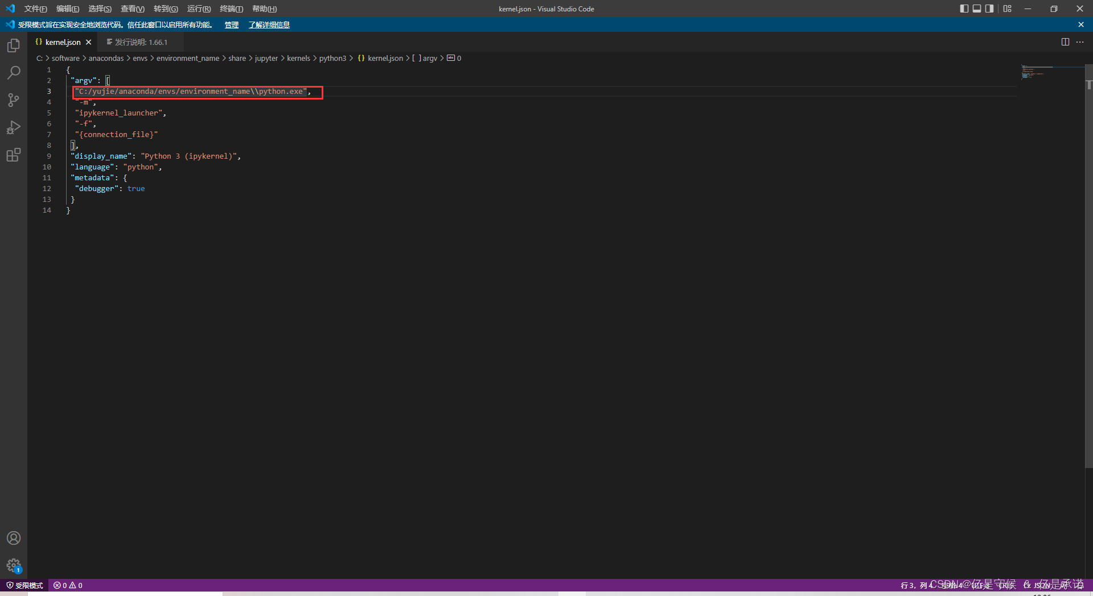Open the Run and Debug view

click(14, 127)
